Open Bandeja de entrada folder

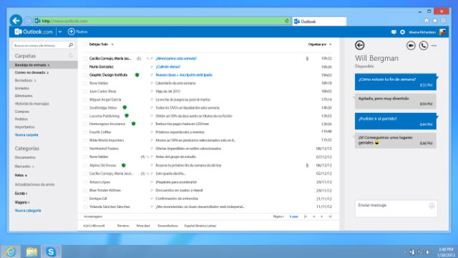[x=44, y=65]
